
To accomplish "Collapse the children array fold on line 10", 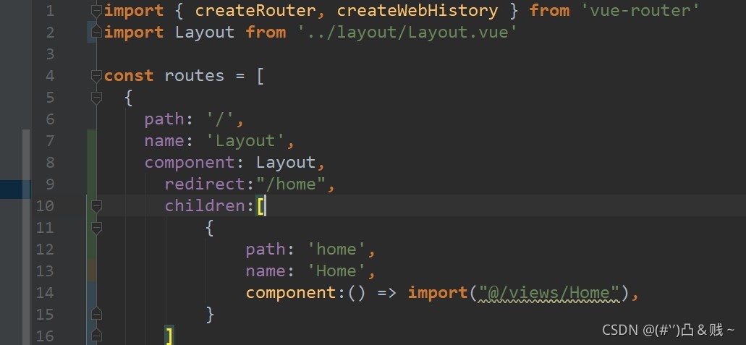I will tap(96, 206).
